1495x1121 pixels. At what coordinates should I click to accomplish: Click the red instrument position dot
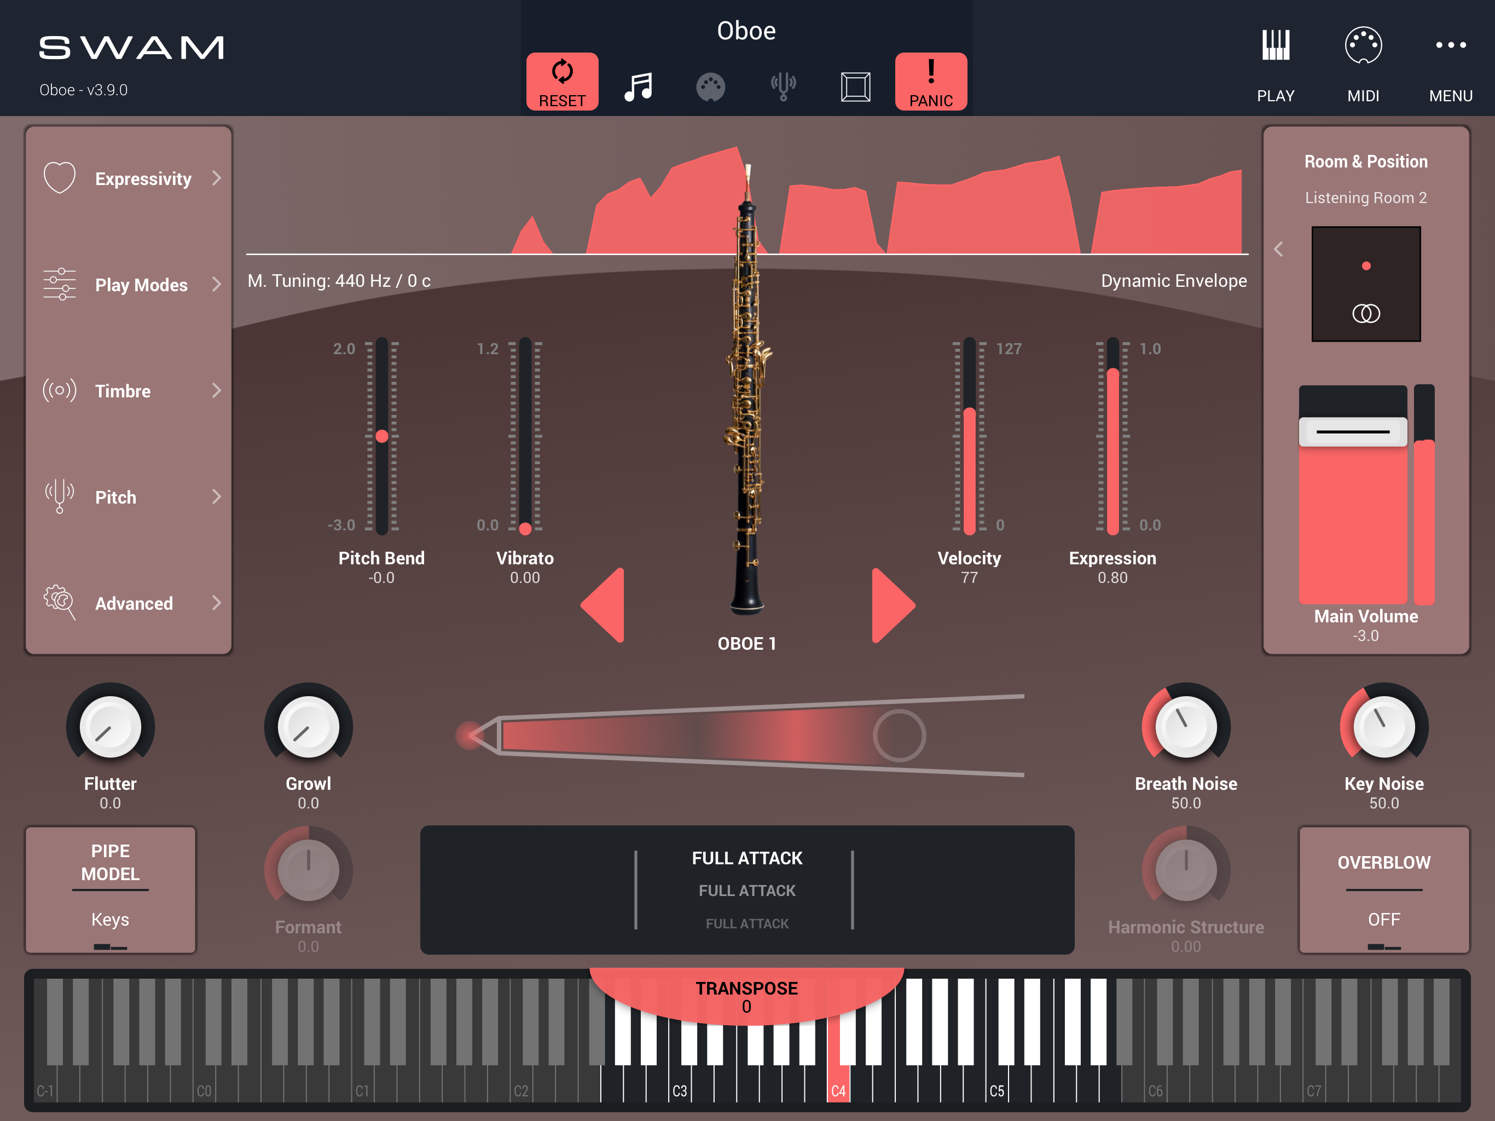click(1366, 265)
